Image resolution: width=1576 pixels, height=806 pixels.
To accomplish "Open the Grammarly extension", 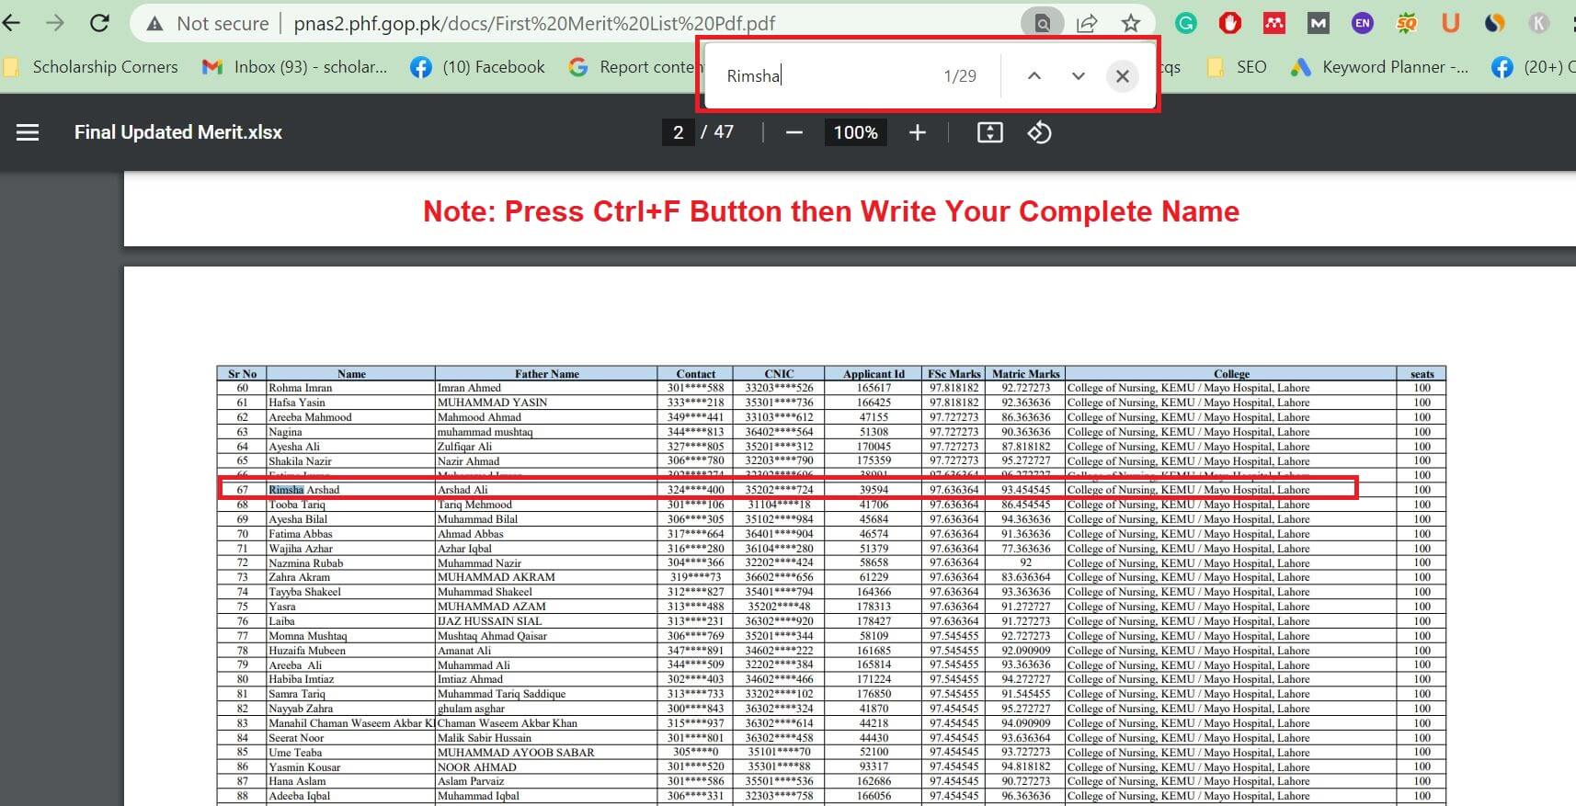I will (x=1186, y=24).
